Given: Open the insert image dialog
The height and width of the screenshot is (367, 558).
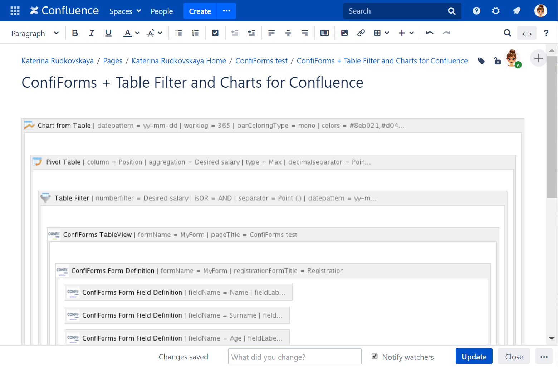Looking at the screenshot, I should [x=344, y=33].
